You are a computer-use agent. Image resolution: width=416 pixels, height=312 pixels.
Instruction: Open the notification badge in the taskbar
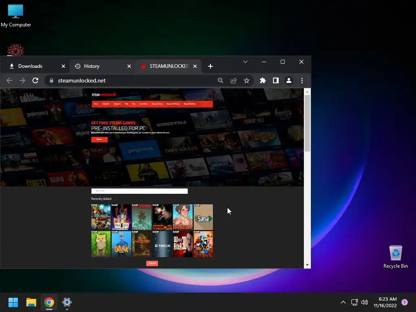[x=405, y=302]
